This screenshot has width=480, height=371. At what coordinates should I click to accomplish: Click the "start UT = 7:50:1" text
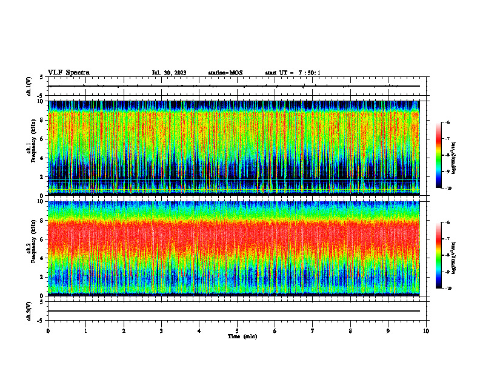coord(293,73)
